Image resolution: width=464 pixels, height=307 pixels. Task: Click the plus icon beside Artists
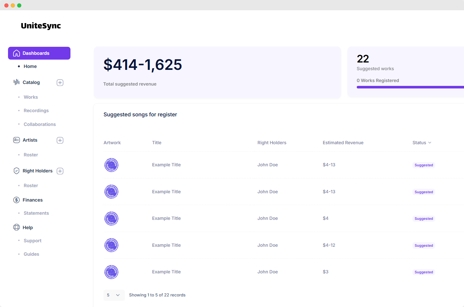click(x=60, y=140)
